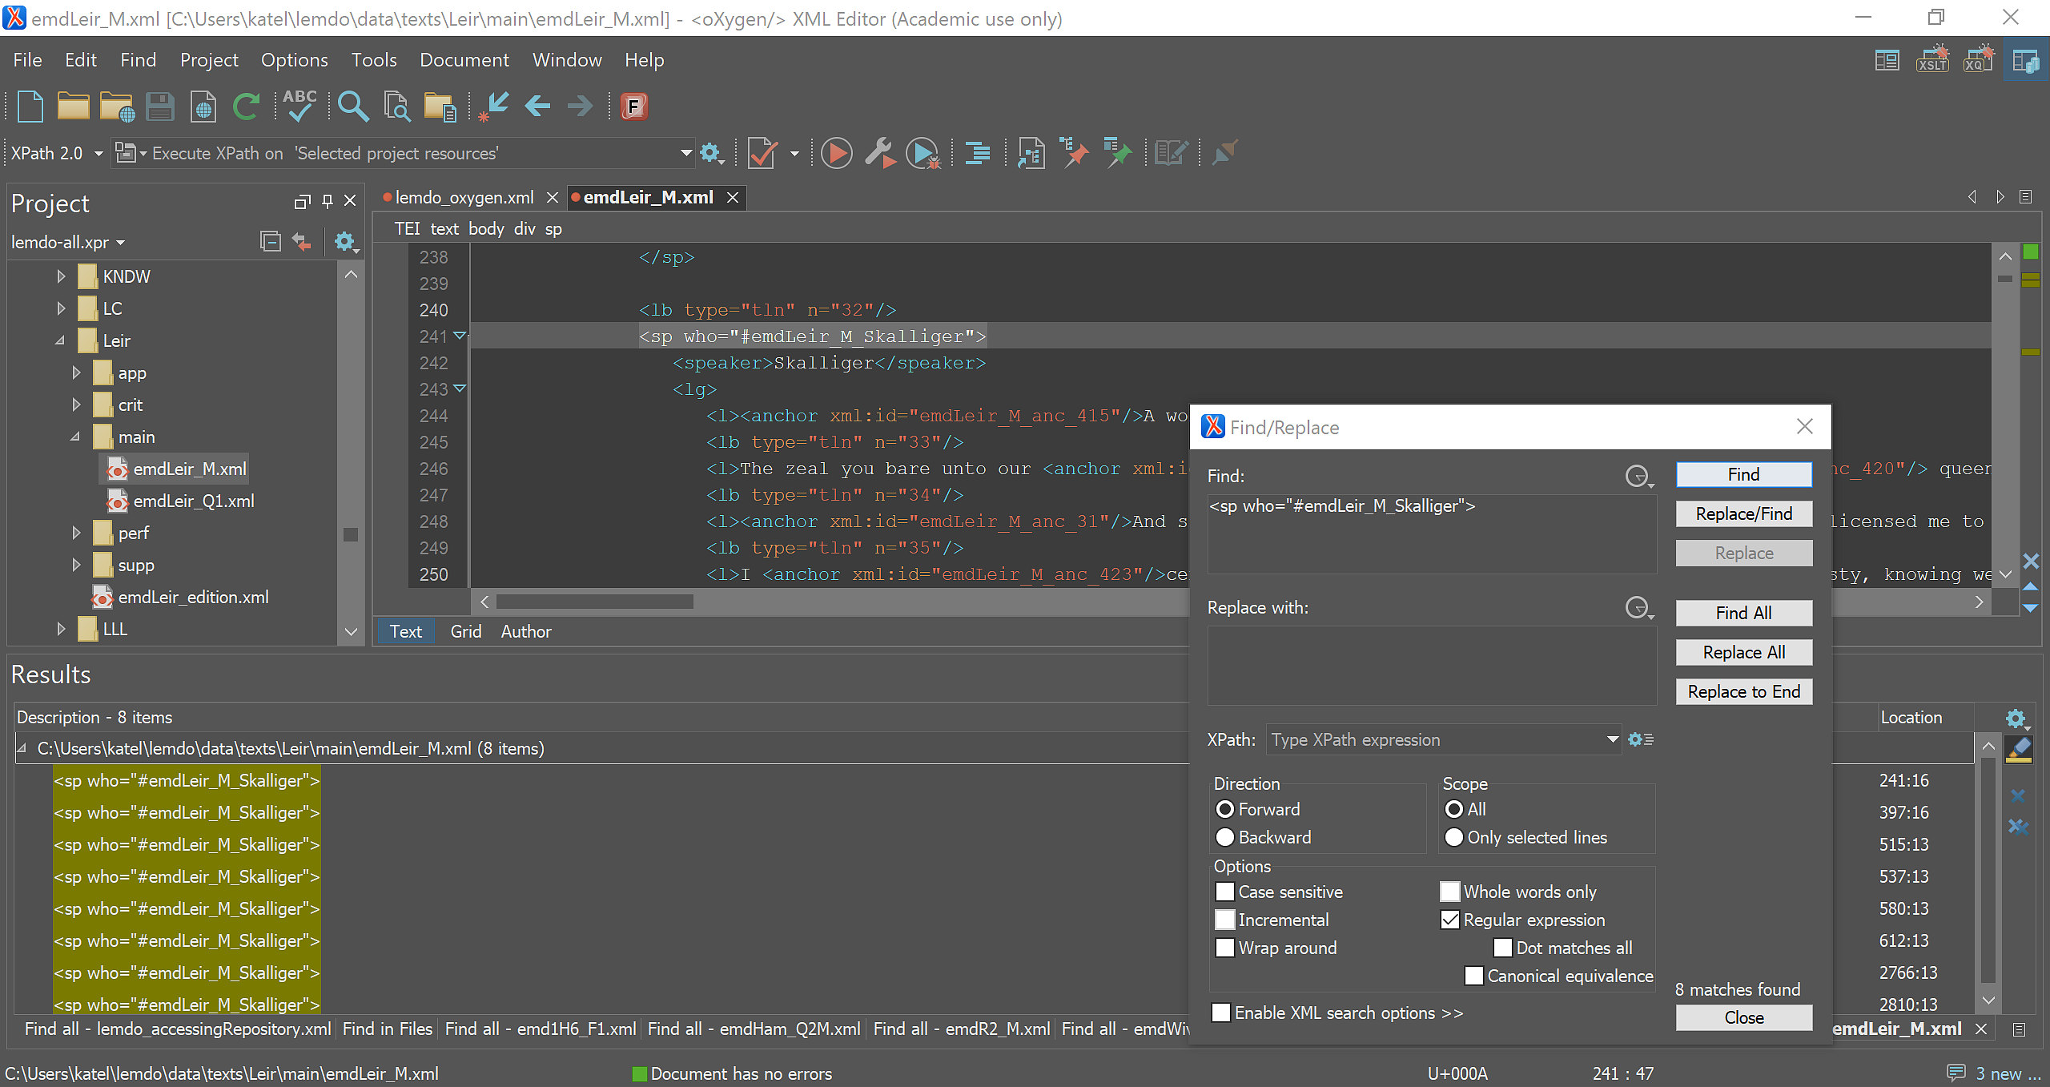Switch to the lemdo_oxygen.xml editor tab

(464, 197)
